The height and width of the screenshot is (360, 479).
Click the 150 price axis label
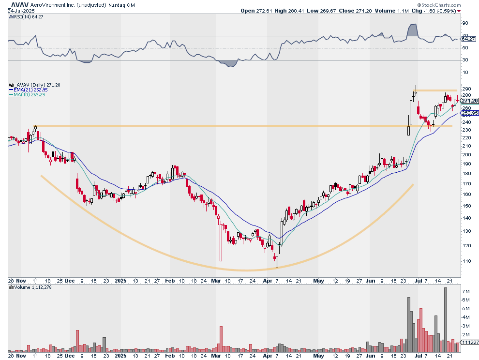coord(466,206)
